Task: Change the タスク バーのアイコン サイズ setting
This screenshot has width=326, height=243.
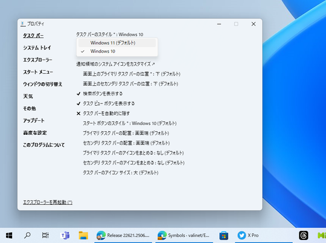Action: (x=121, y=173)
